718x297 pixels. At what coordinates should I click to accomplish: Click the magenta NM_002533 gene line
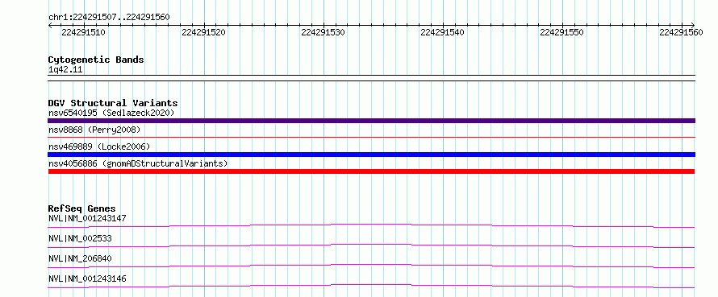click(x=371, y=245)
